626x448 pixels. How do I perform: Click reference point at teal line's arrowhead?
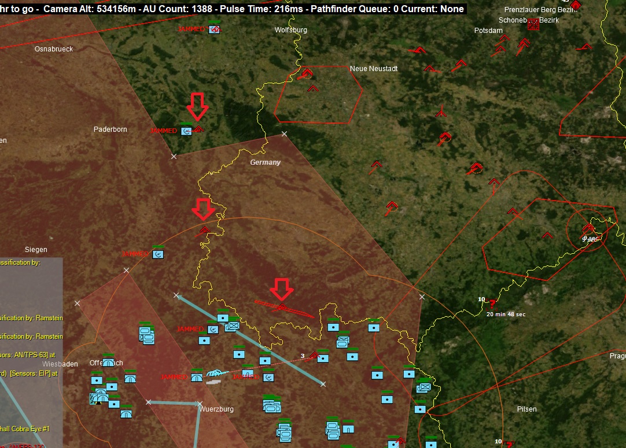coord(176,295)
